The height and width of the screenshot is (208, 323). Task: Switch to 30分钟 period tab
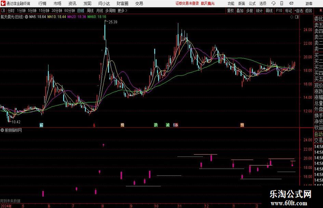coord(57,11)
